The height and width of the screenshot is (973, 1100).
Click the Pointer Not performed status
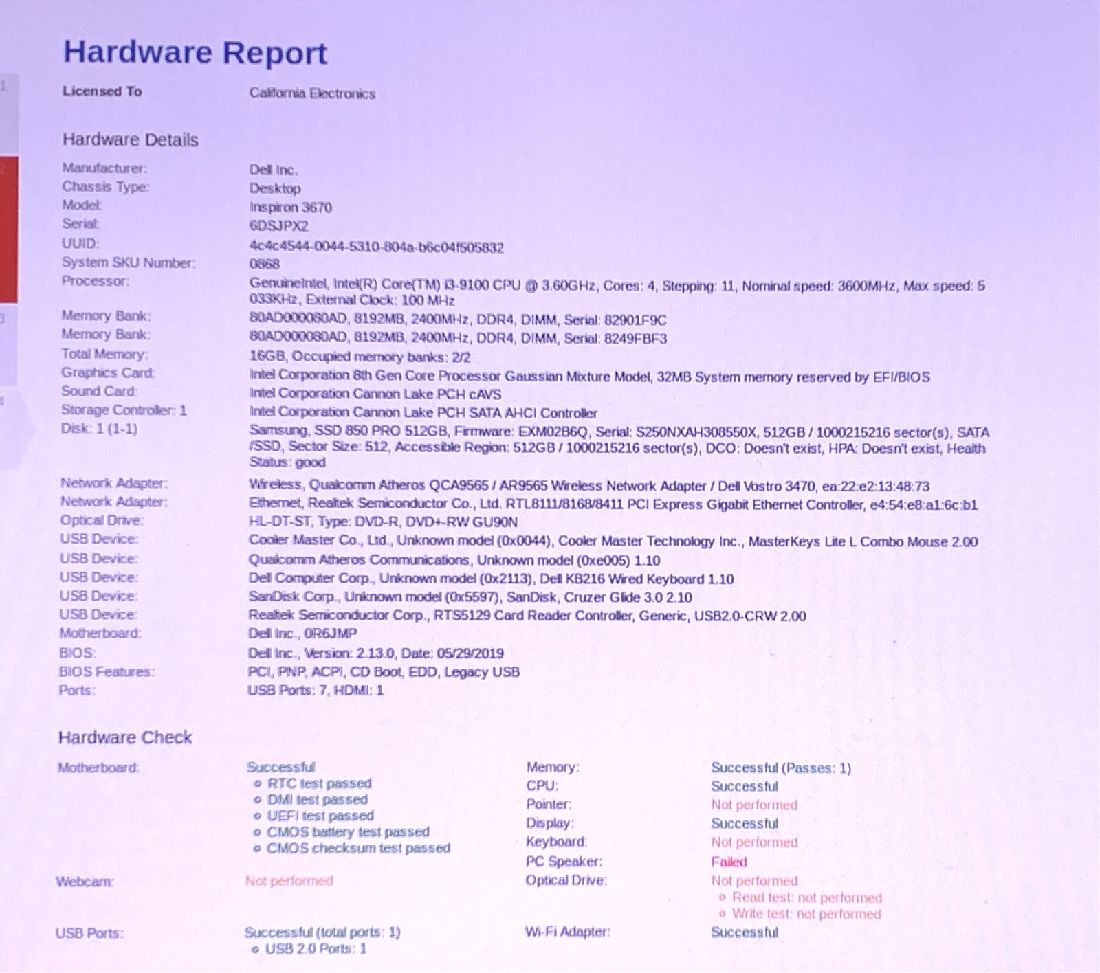754,805
